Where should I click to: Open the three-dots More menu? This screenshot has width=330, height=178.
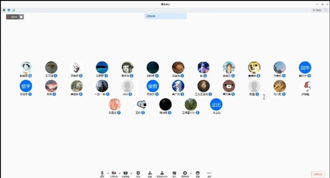pos(209,174)
